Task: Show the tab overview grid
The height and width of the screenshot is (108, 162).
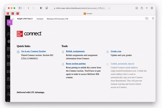Action: point(152,8)
